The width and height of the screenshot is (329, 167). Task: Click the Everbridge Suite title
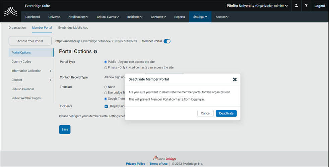(x=37, y=6)
